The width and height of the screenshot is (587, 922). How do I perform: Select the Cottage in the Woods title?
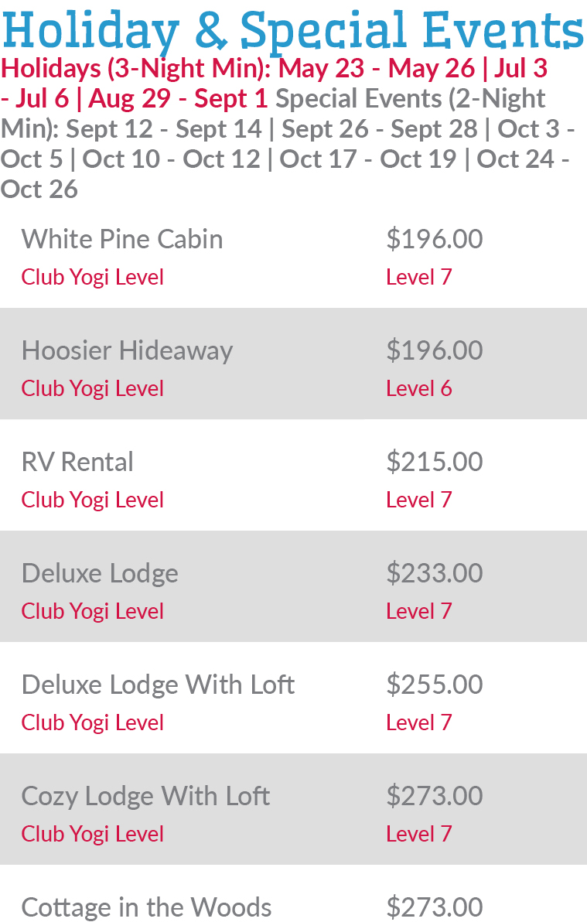[146, 907]
